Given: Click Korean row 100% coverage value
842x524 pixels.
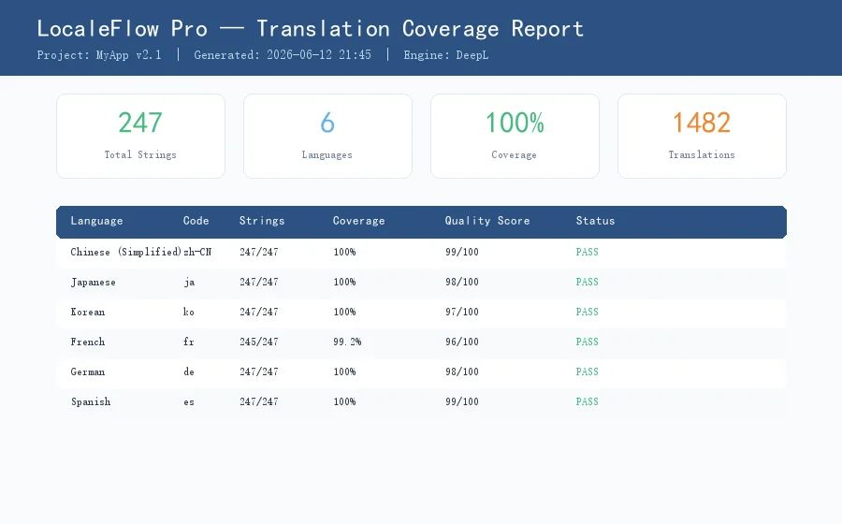Looking at the screenshot, I should pyautogui.click(x=344, y=312).
